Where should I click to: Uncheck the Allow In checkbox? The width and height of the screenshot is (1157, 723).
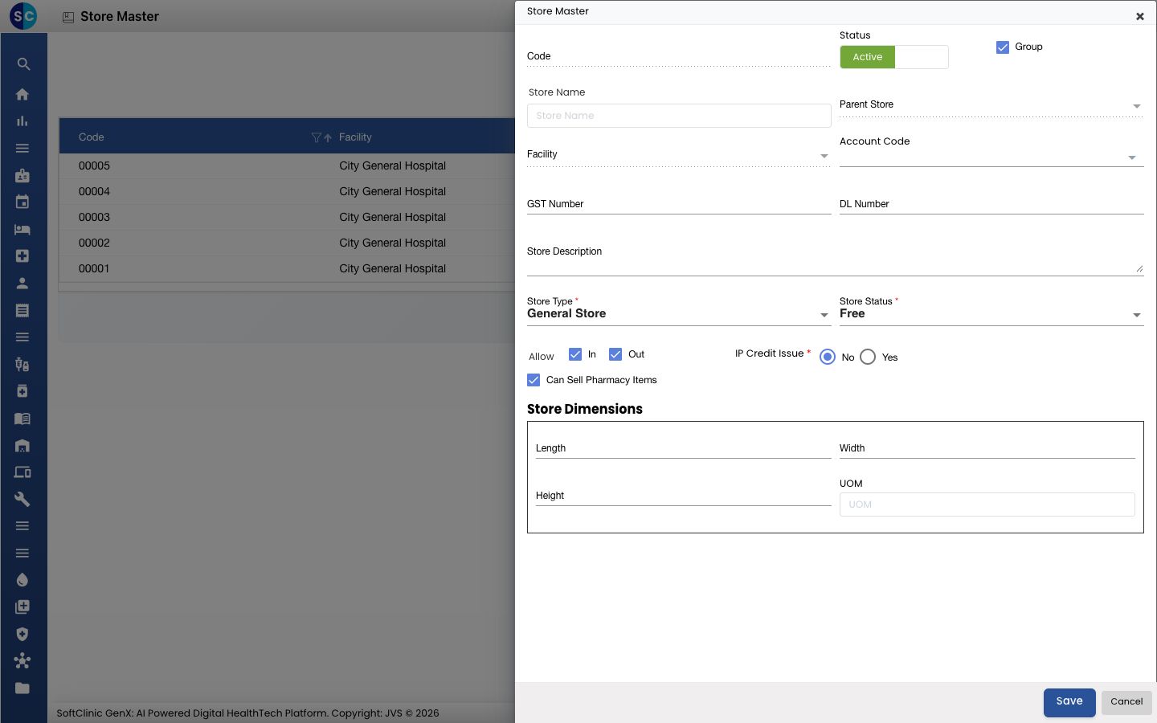coord(575,354)
